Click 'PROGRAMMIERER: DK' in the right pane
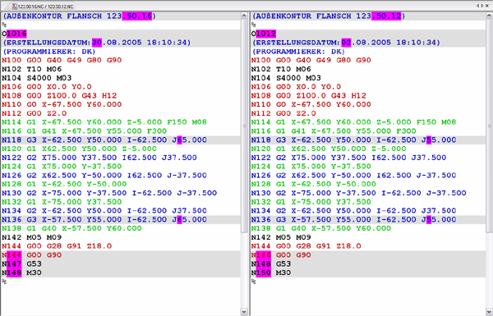Viewport: 493px width, 316px height. pyautogui.click(x=298, y=51)
